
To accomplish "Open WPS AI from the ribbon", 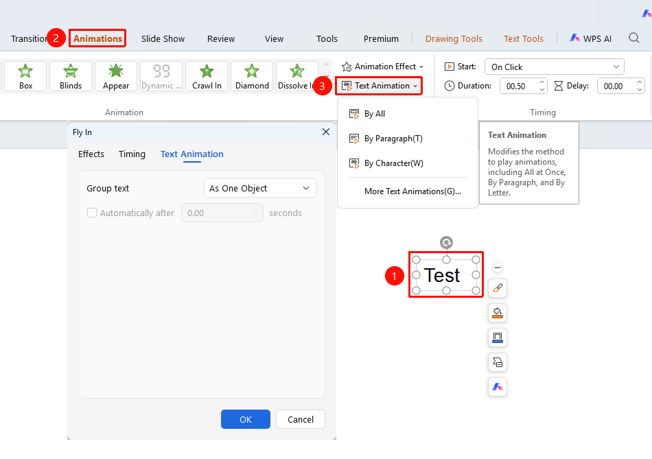I will tap(590, 38).
